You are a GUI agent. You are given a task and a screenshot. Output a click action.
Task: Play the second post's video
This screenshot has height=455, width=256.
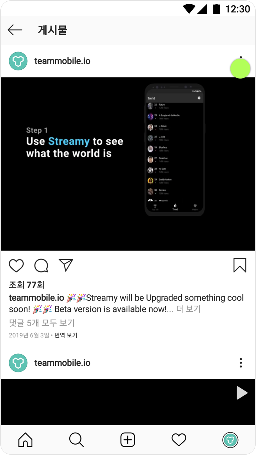tap(242, 393)
